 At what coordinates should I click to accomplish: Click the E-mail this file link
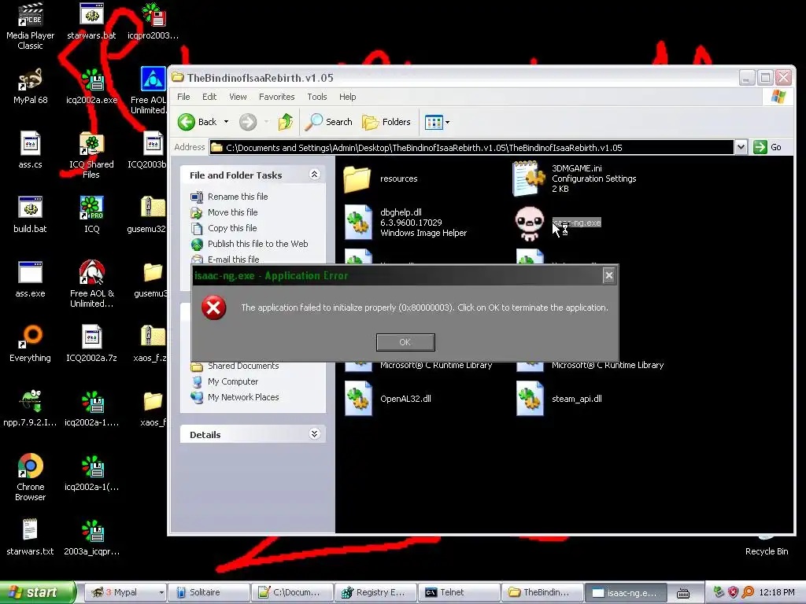click(233, 260)
